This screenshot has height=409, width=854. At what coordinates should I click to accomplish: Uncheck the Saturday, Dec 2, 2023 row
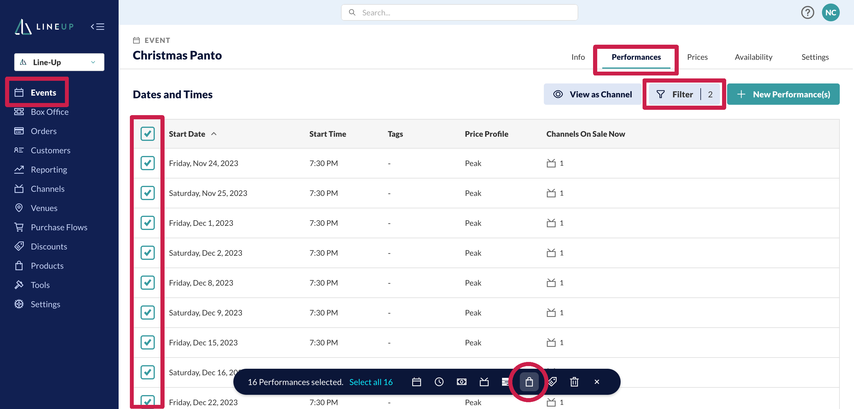pos(148,253)
